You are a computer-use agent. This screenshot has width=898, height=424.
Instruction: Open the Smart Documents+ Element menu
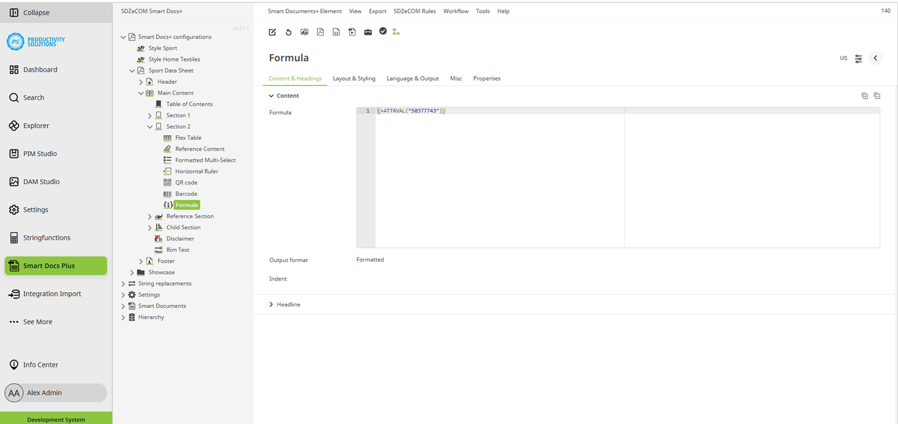[305, 11]
